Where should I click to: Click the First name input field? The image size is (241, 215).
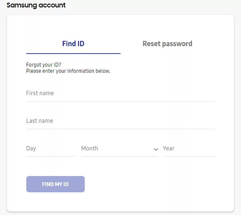click(x=120, y=93)
